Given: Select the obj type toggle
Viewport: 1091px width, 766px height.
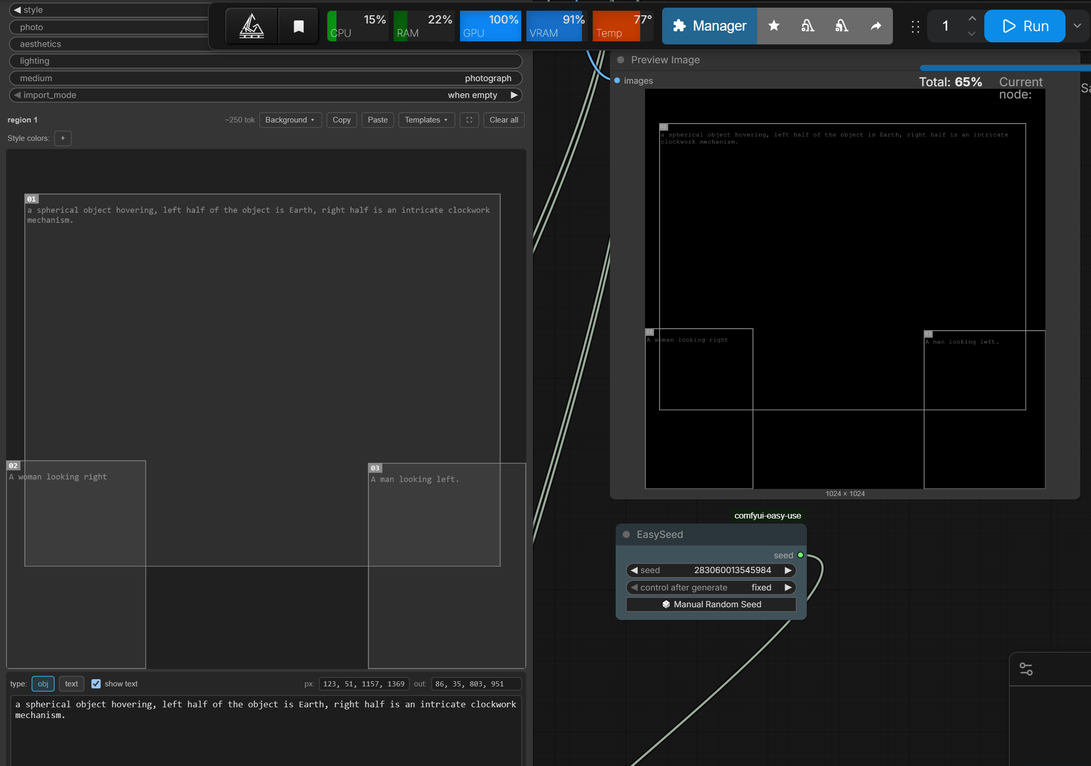Looking at the screenshot, I should coord(43,684).
